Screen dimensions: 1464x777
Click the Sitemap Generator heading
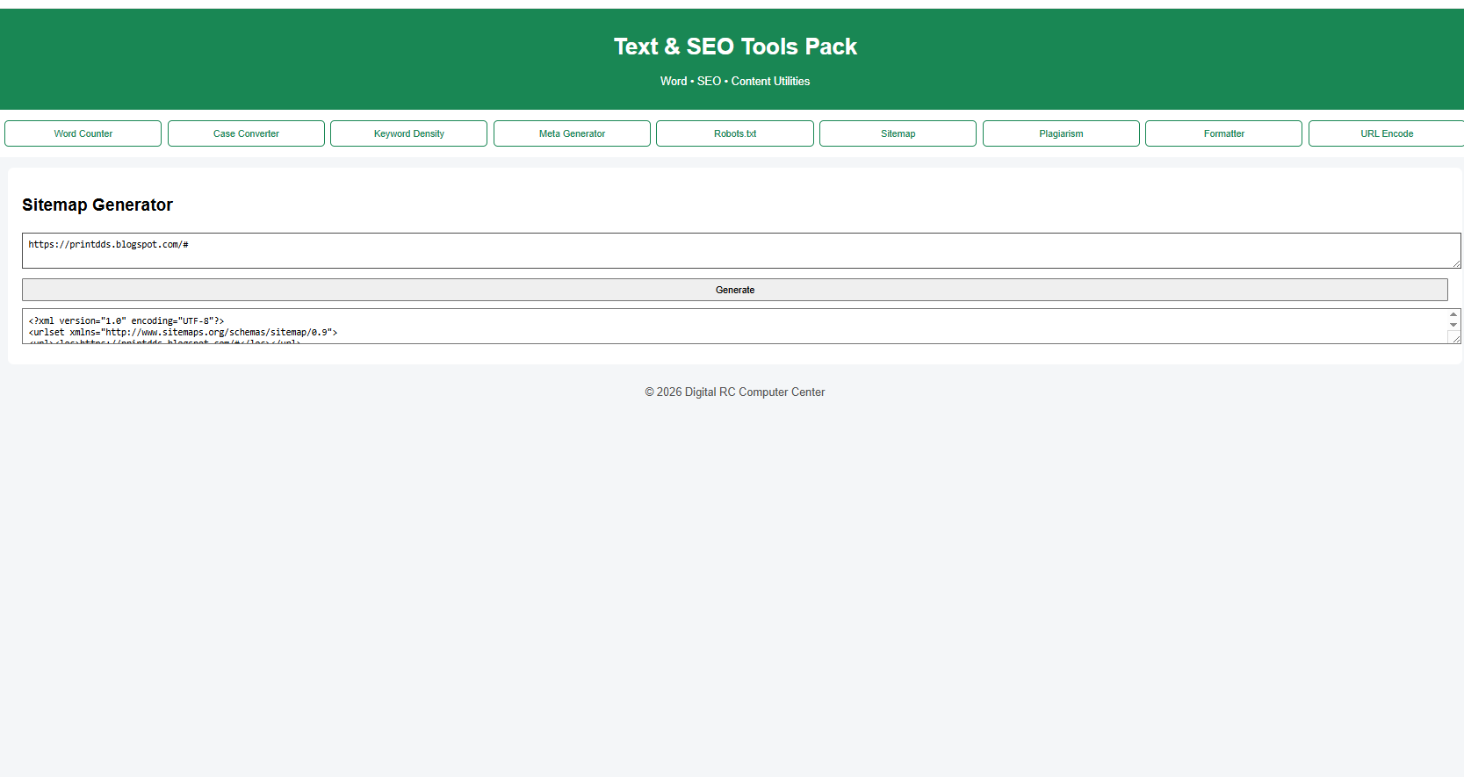click(97, 205)
